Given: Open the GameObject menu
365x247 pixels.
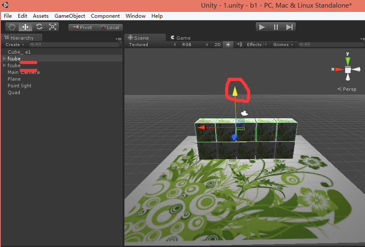Looking at the screenshot, I should 70,16.
